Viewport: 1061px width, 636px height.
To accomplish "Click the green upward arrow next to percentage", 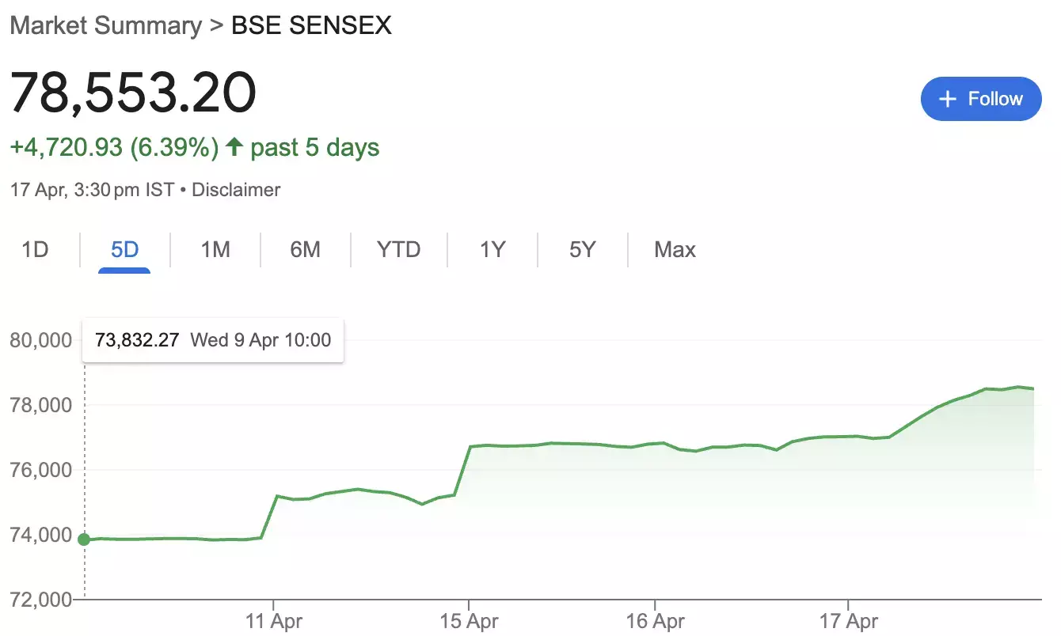I will (235, 147).
